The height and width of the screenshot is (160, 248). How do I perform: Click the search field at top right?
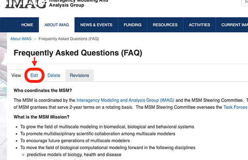pyautogui.click(x=245, y=3)
